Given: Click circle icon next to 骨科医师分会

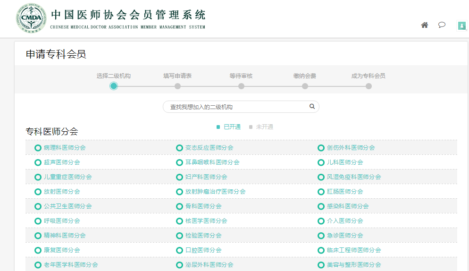Looking at the screenshot, I should (x=179, y=207).
